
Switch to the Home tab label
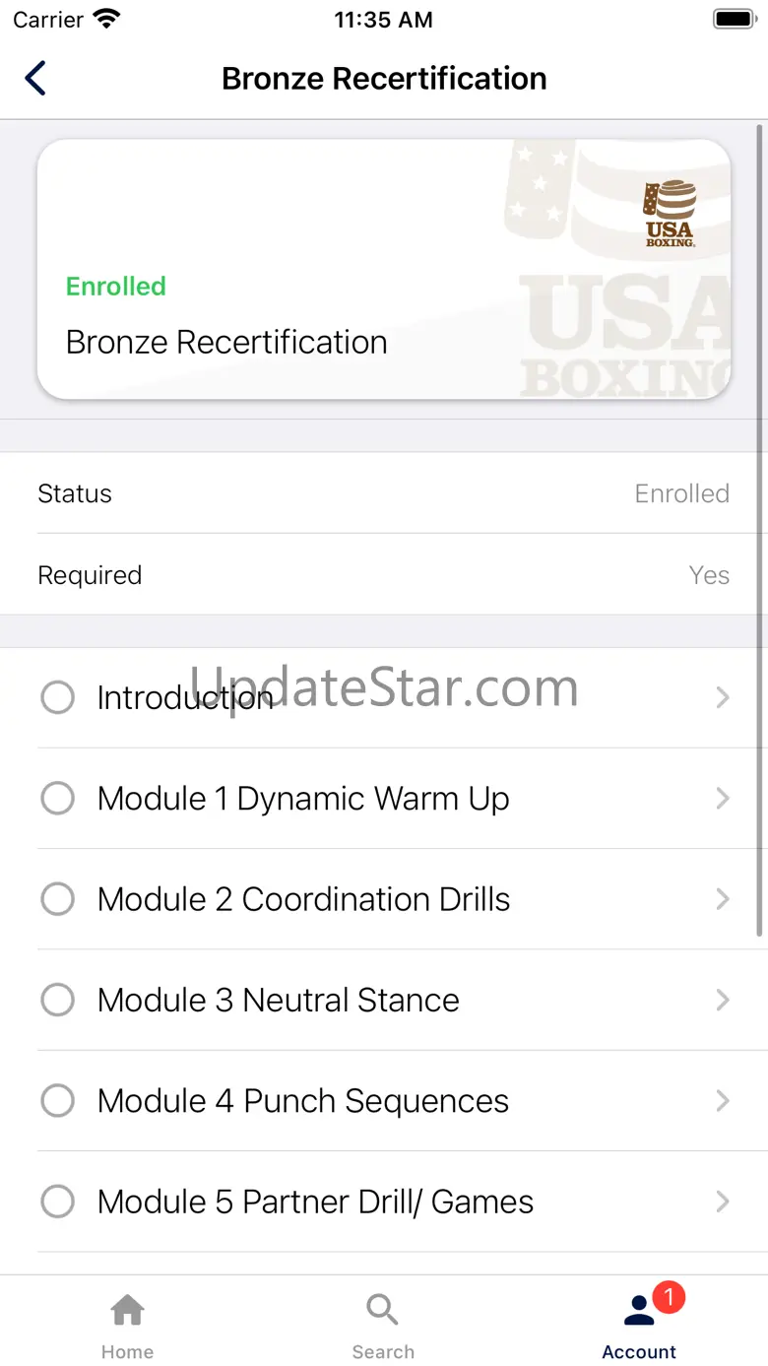(127, 1352)
